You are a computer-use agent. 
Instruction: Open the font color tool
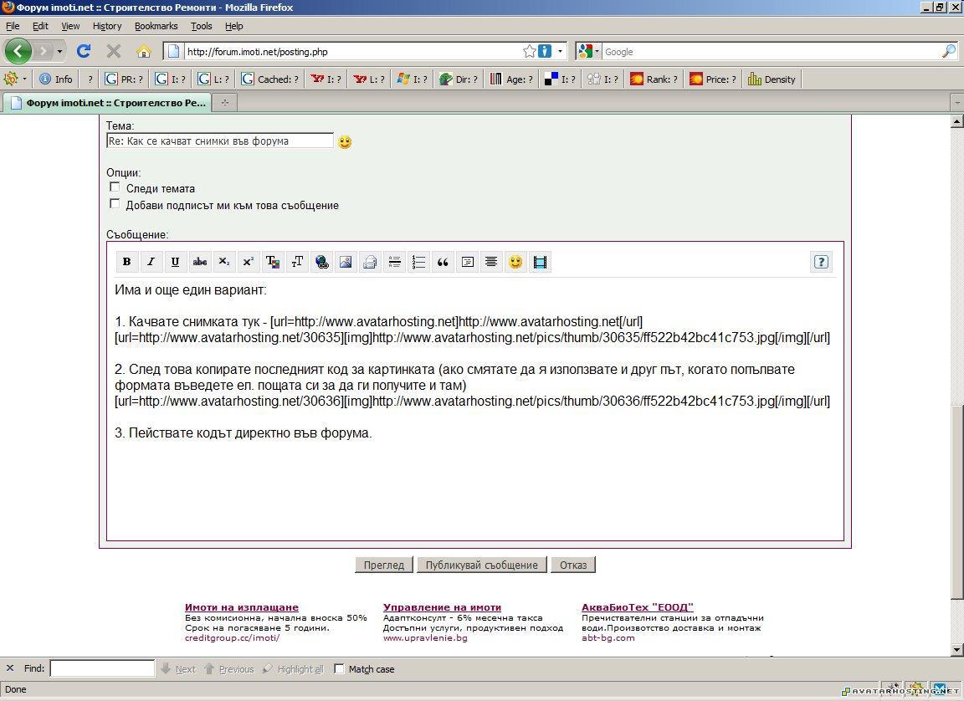coord(273,262)
